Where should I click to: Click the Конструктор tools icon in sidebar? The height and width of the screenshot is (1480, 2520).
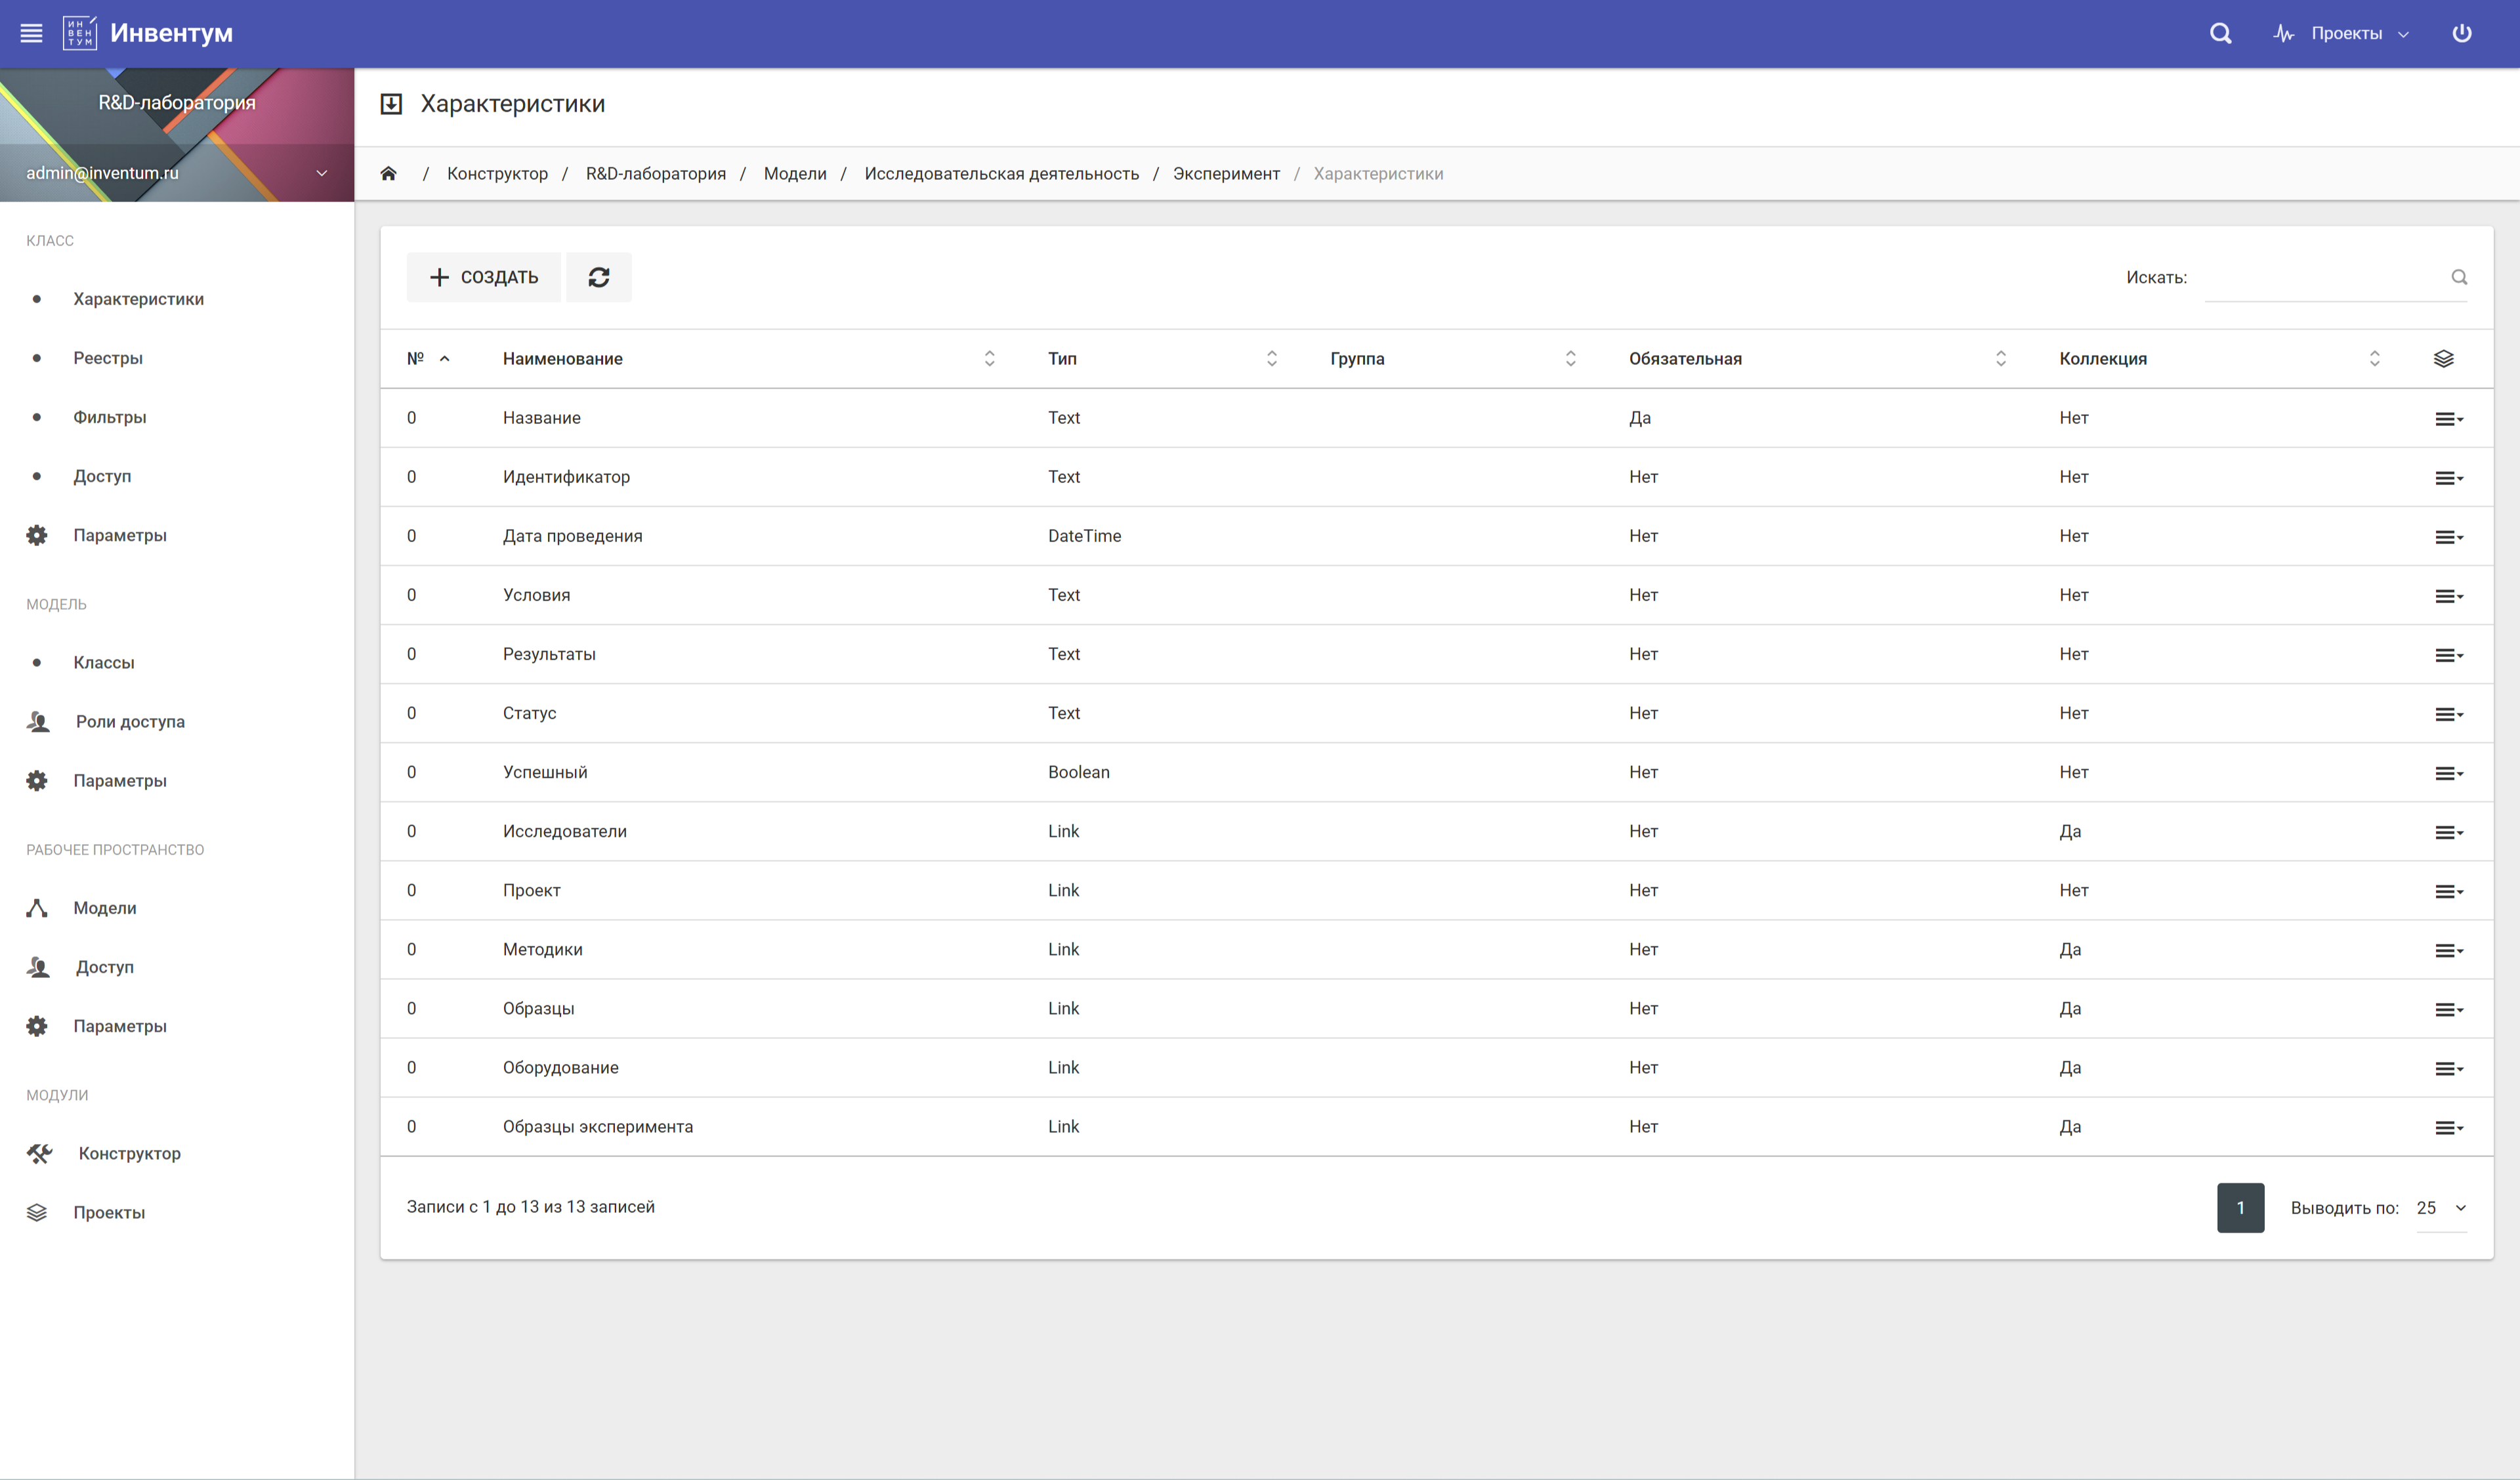click(39, 1153)
